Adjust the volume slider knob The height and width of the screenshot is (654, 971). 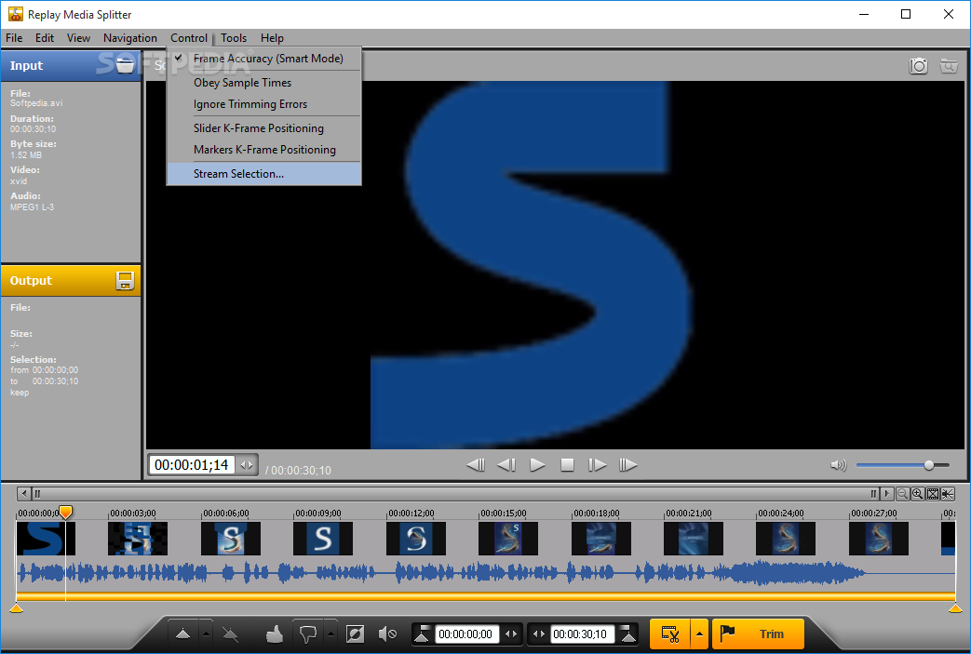click(929, 465)
